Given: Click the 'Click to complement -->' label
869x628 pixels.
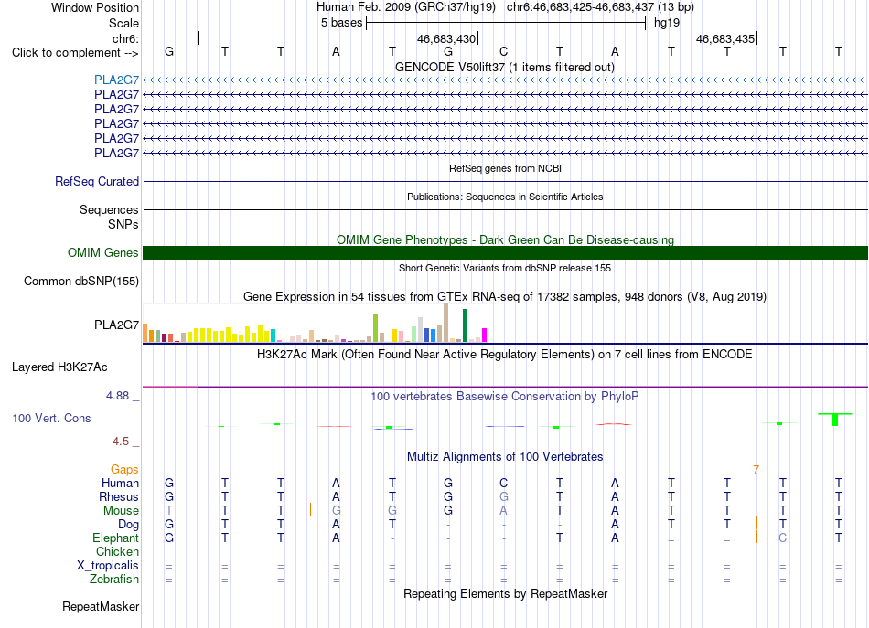Looking at the screenshot, I should pyautogui.click(x=75, y=53).
